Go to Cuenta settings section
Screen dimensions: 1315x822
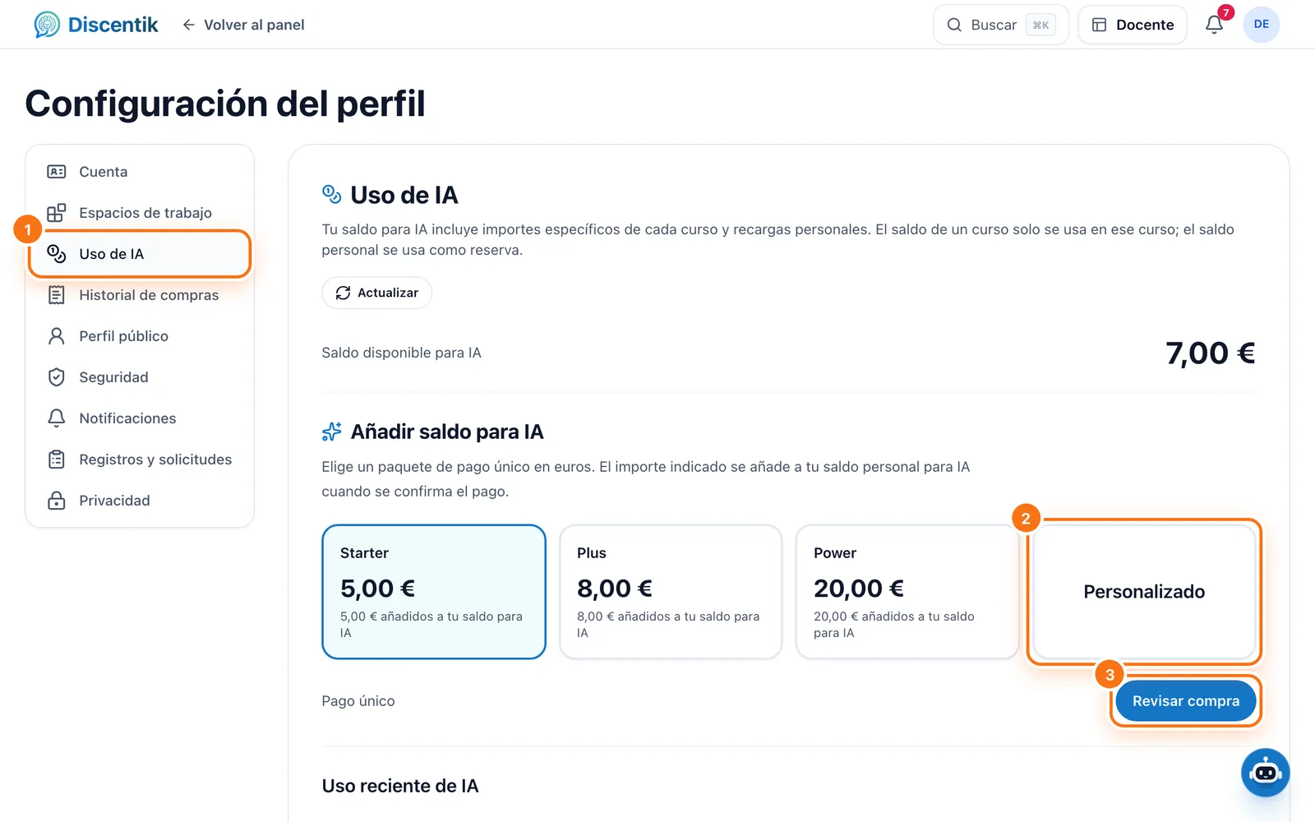click(x=103, y=172)
